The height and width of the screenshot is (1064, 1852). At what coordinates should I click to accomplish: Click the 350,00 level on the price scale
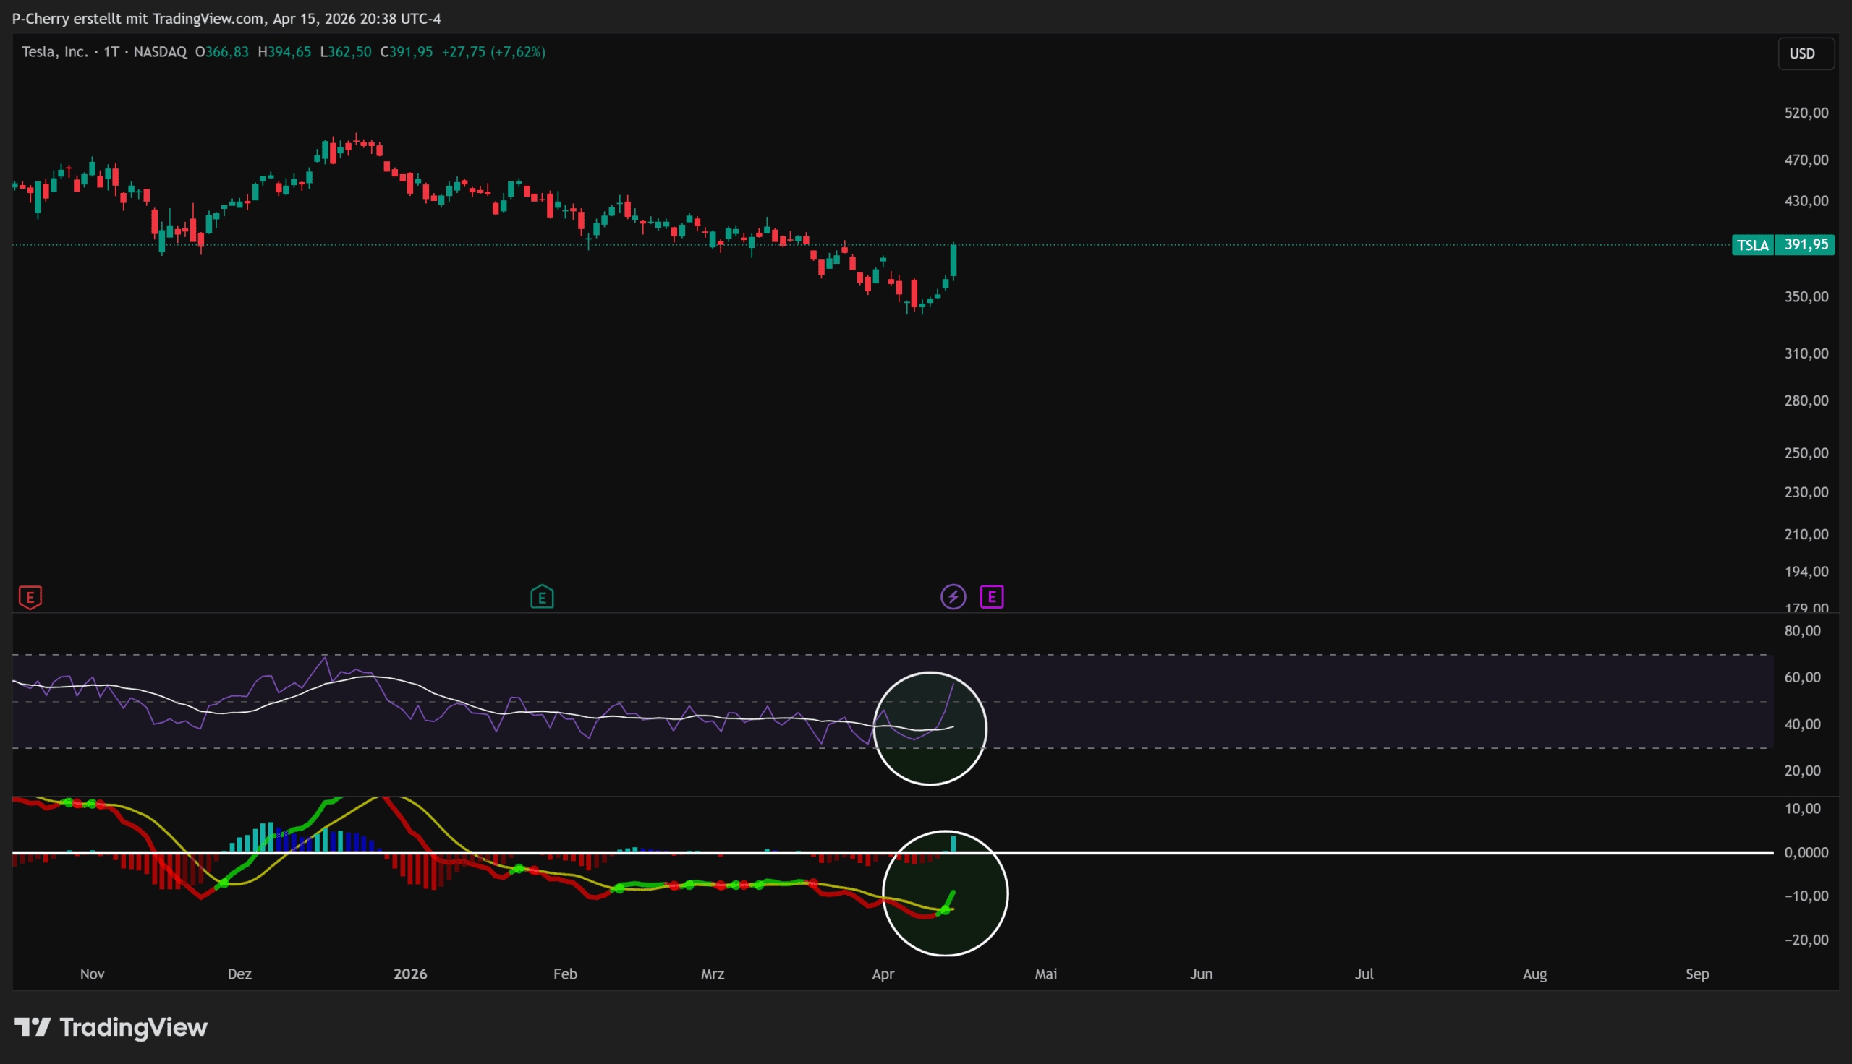coord(1806,296)
